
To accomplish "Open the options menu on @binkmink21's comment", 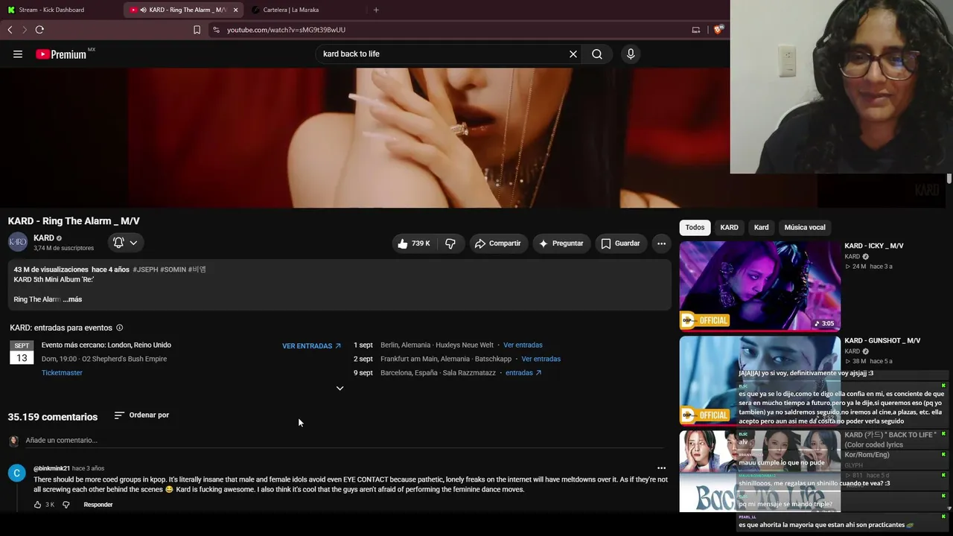I will [661, 468].
